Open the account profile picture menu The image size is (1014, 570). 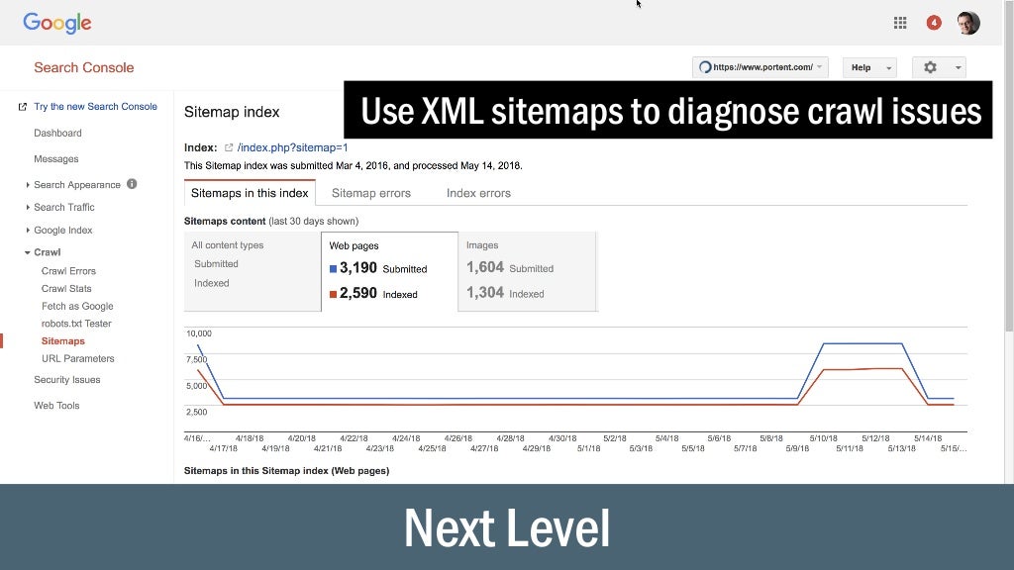coord(968,24)
